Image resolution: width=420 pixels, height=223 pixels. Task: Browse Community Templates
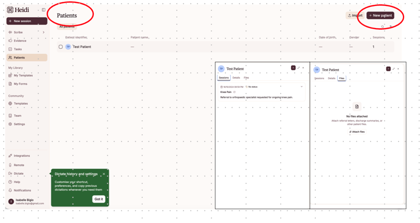20,103
